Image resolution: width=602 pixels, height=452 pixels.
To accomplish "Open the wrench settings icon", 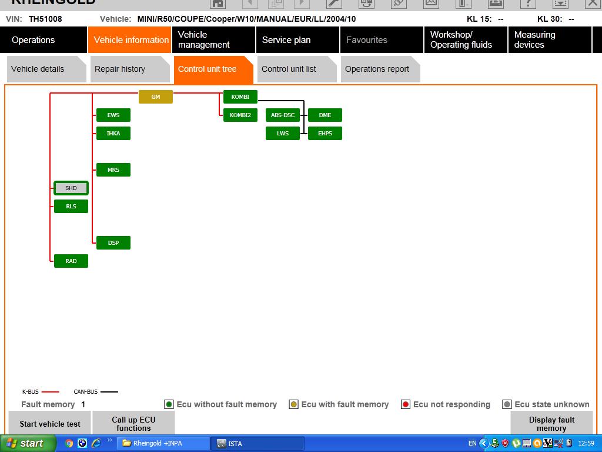I will coord(334,4).
